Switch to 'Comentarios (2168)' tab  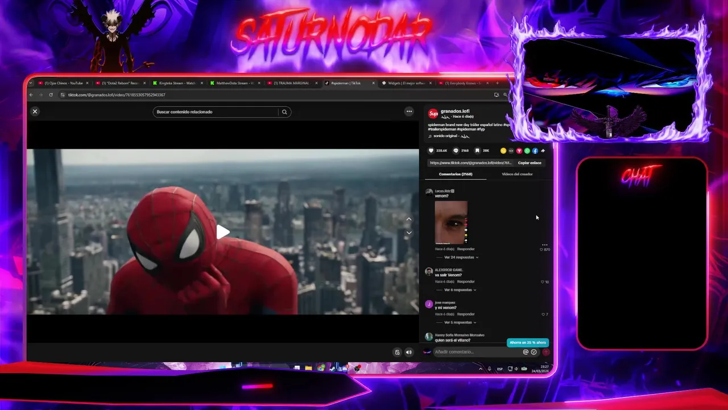point(456,174)
